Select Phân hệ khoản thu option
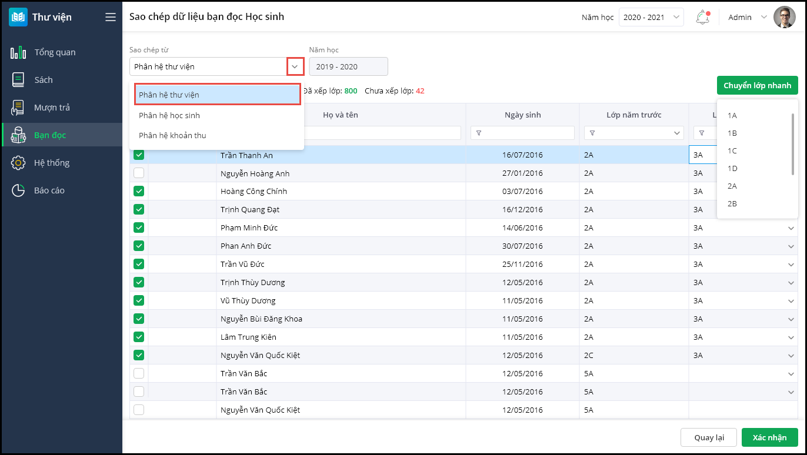 [x=172, y=135]
